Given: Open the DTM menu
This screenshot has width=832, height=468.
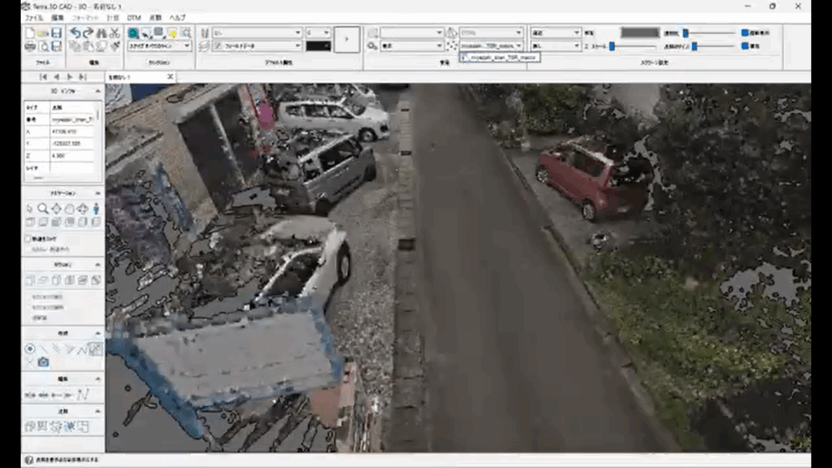Looking at the screenshot, I should 133,17.
